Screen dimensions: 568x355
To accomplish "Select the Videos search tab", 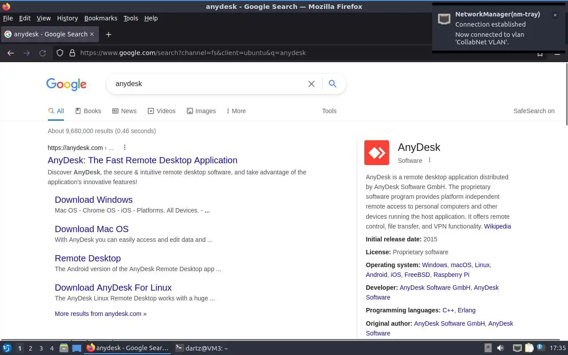I will pos(162,111).
